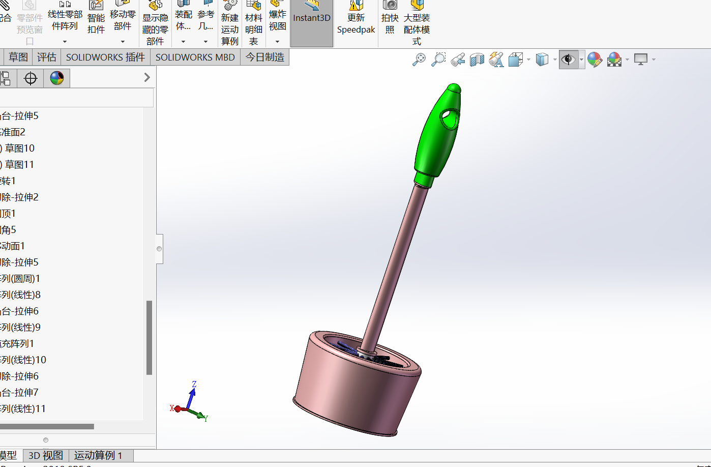This screenshot has height=467, width=711.
Task: Expand the Display Style dropdown arrow
Action: tap(554, 60)
